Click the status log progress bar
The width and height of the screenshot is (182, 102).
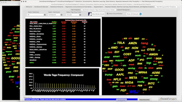pyautogui.click(x=81, y=99)
